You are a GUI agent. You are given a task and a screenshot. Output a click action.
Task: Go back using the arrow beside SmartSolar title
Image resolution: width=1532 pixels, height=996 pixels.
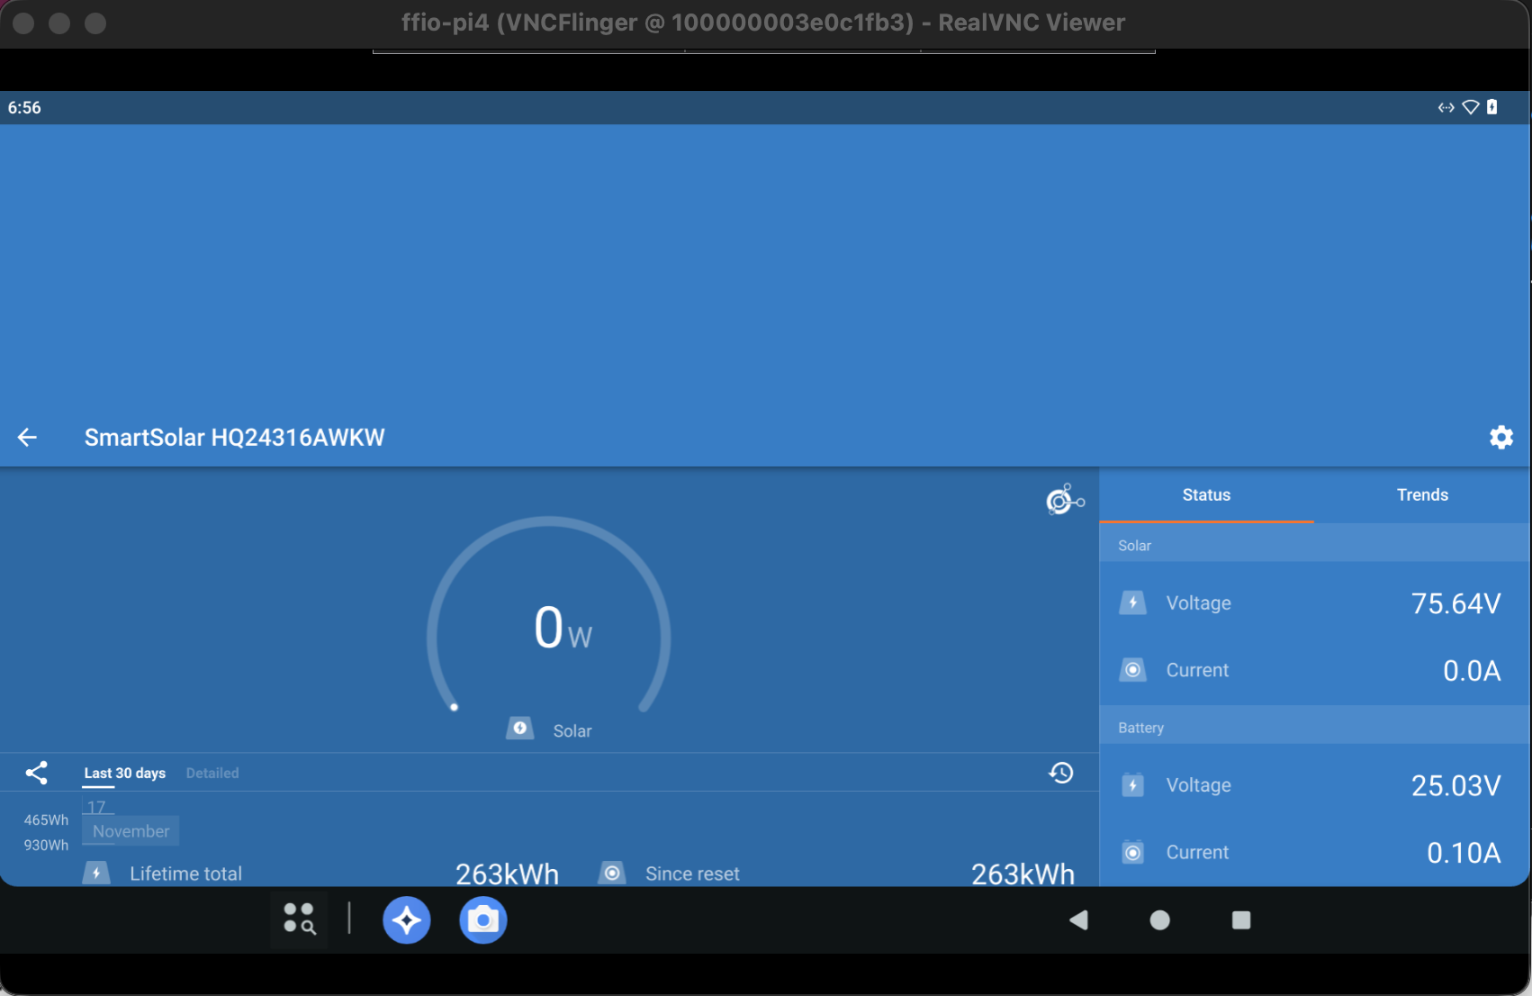click(27, 438)
